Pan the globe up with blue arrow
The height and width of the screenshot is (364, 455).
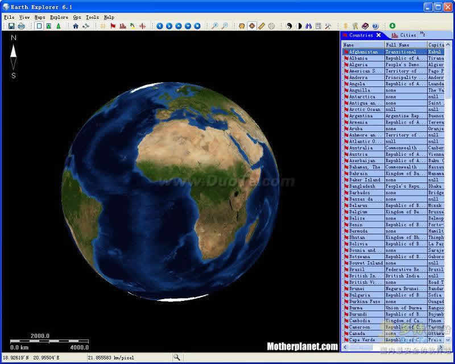[x=179, y=26]
